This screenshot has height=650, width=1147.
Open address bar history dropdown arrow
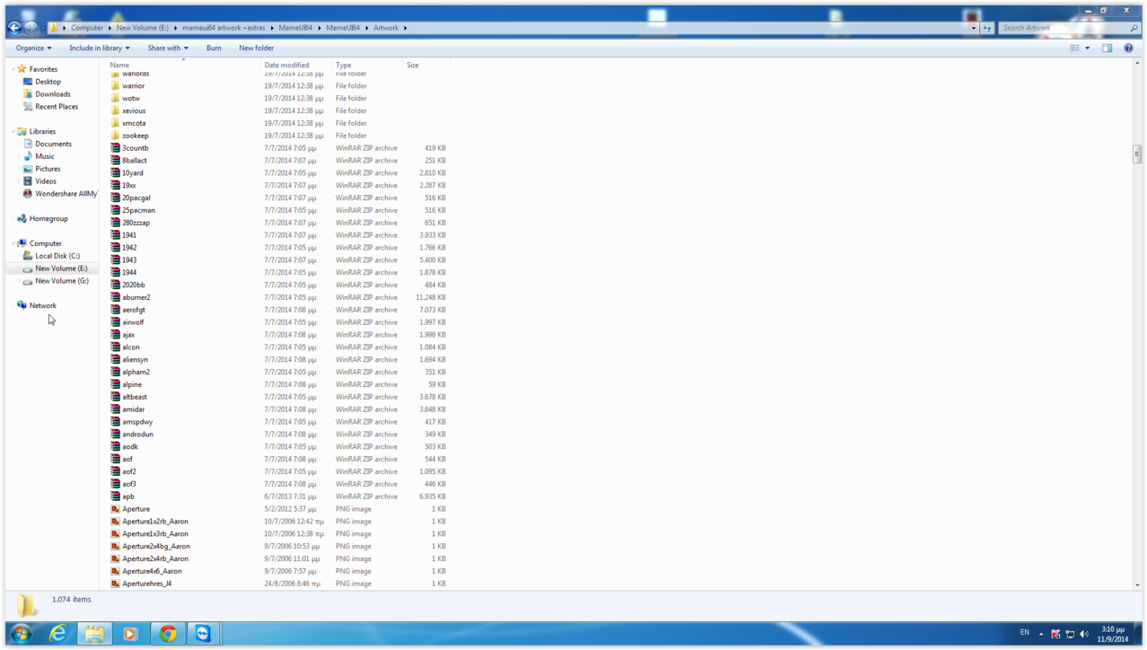[x=974, y=28]
